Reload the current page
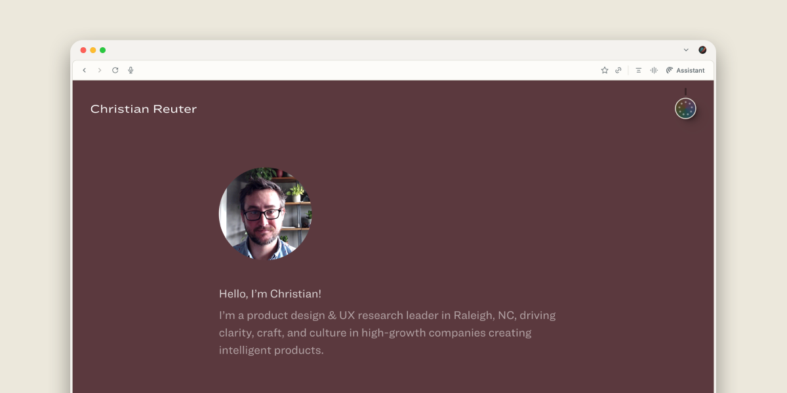This screenshot has height=393, width=787. (x=115, y=70)
